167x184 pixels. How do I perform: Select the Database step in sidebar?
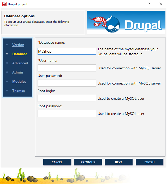[x=20, y=54]
